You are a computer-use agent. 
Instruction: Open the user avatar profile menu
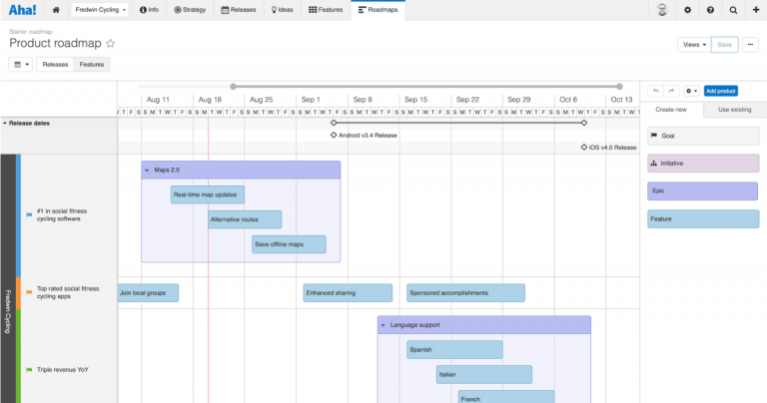[661, 10]
